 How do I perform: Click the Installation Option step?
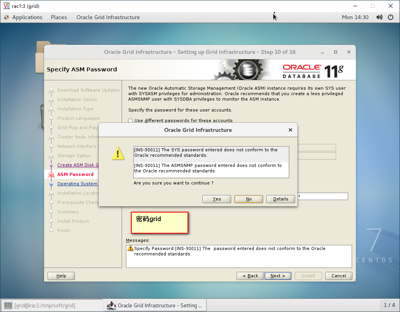77,99
